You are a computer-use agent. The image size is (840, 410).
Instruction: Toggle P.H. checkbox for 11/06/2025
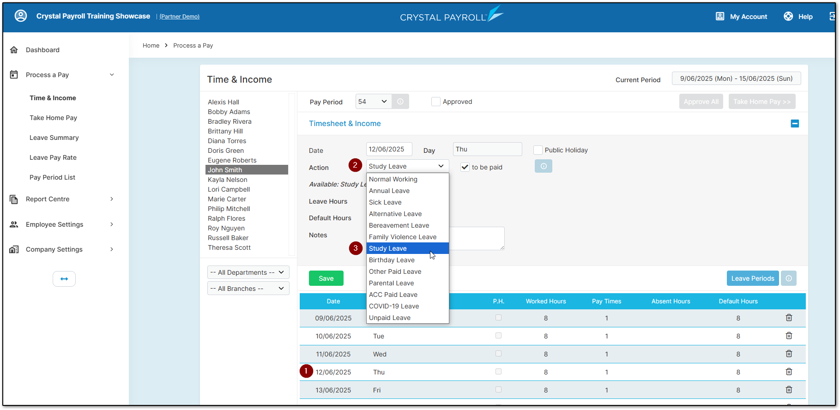click(498, 354)
